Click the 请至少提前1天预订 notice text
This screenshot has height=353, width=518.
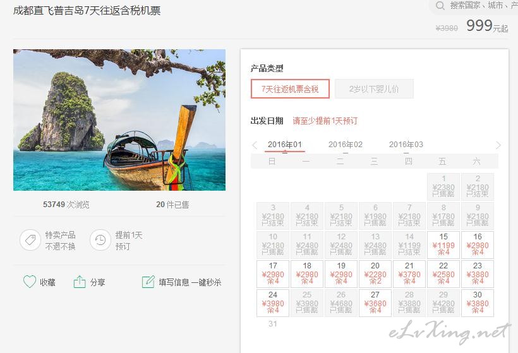pos(325,121)
